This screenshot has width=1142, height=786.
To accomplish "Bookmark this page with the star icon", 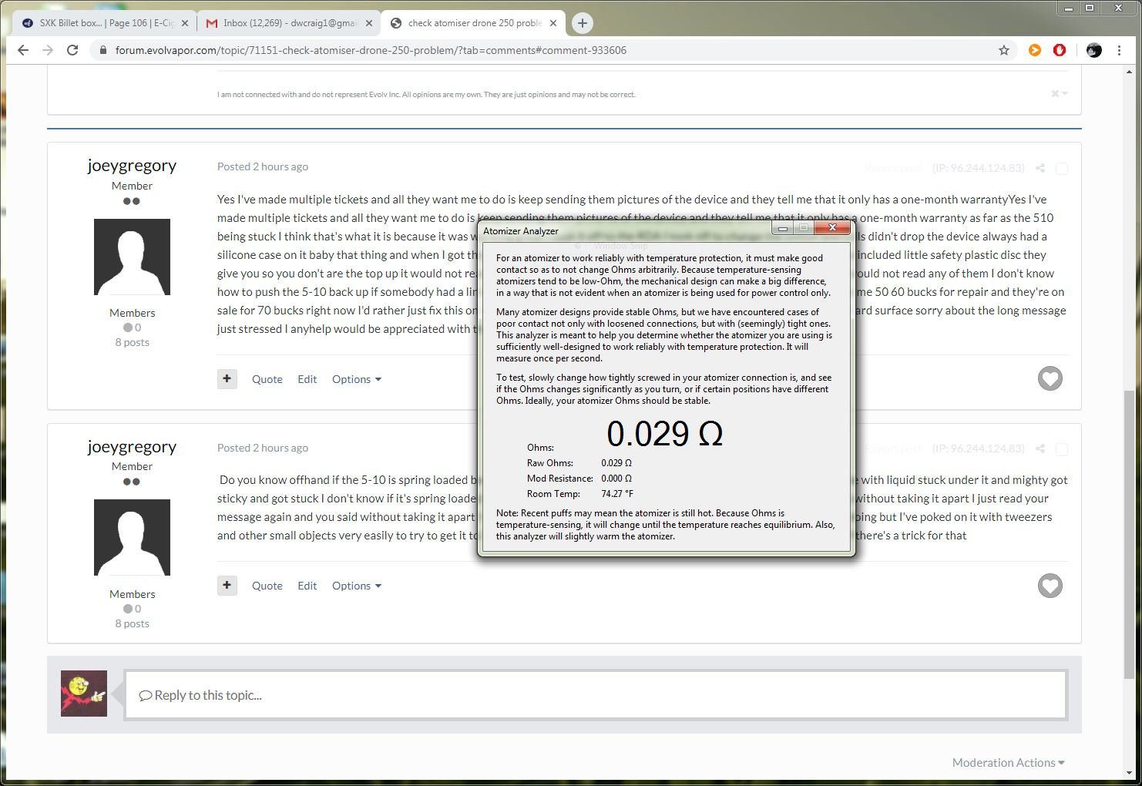I will point(1003,50).
